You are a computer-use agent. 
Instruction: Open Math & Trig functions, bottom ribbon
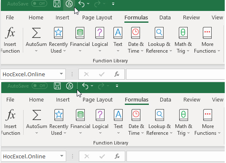183,122
